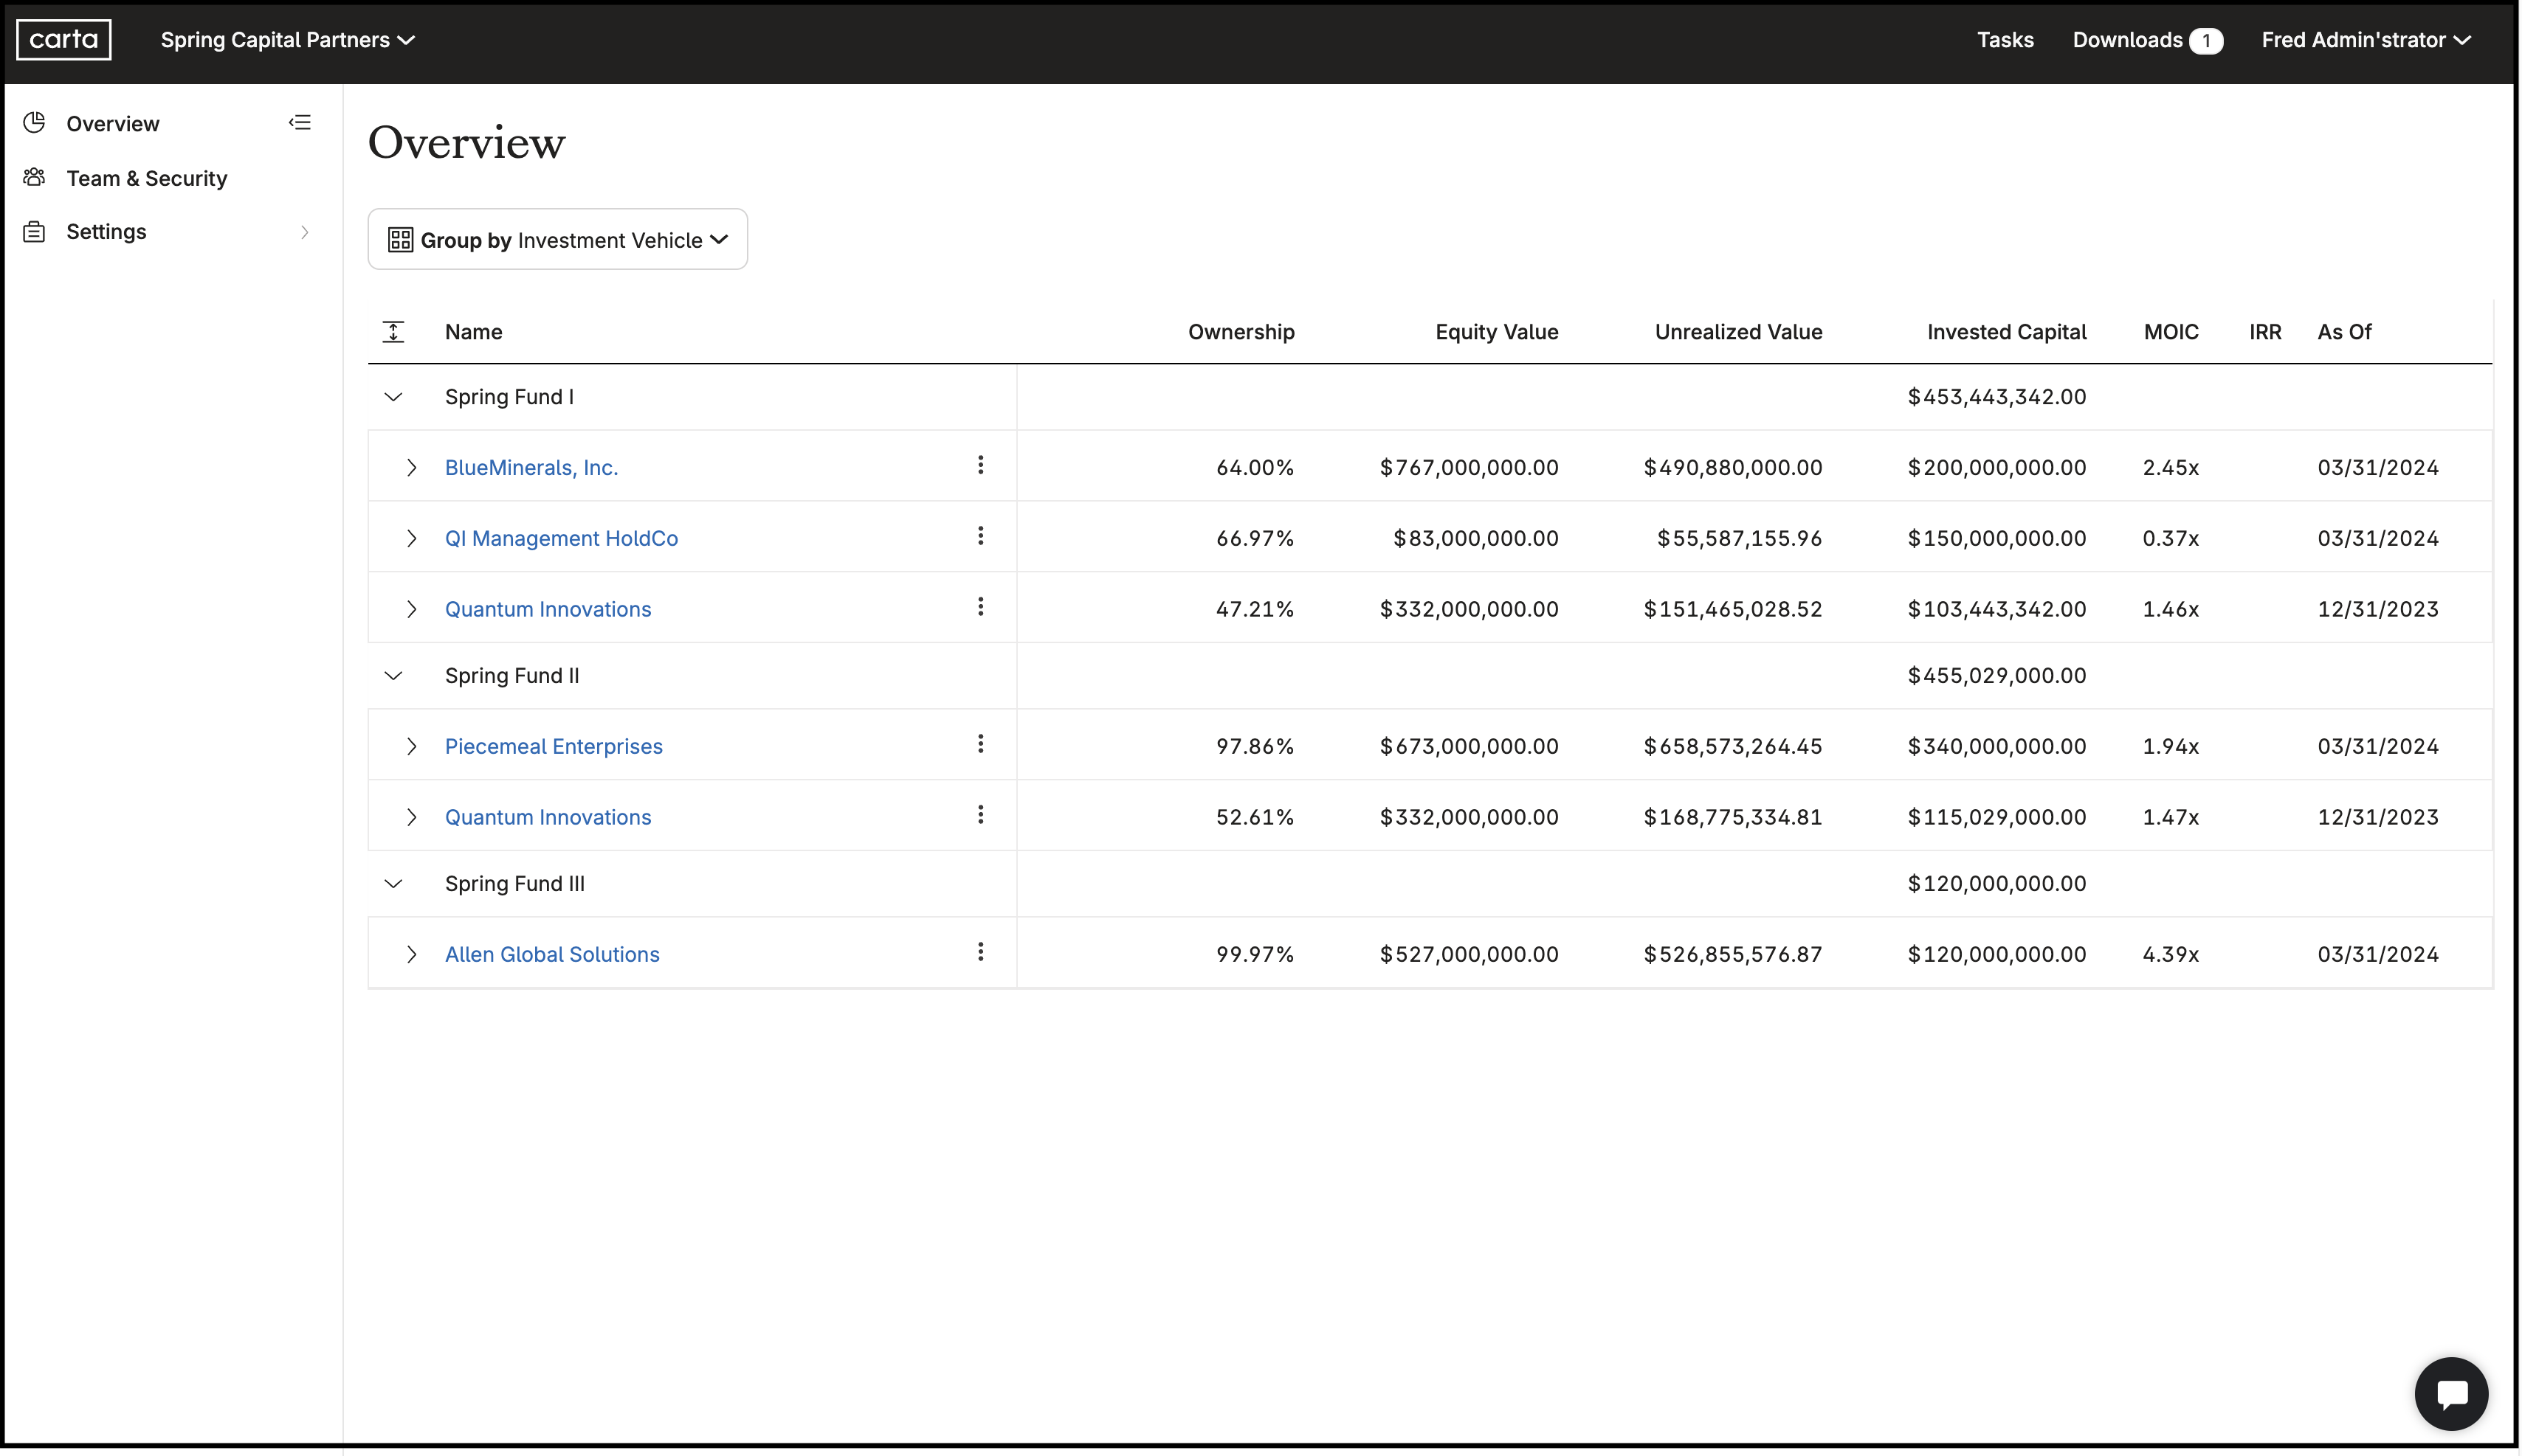Screen dimensions: 2522x1456
Task: Click the Settings clipboard icon
Action: pyautogui.click(x=33, y=231)
